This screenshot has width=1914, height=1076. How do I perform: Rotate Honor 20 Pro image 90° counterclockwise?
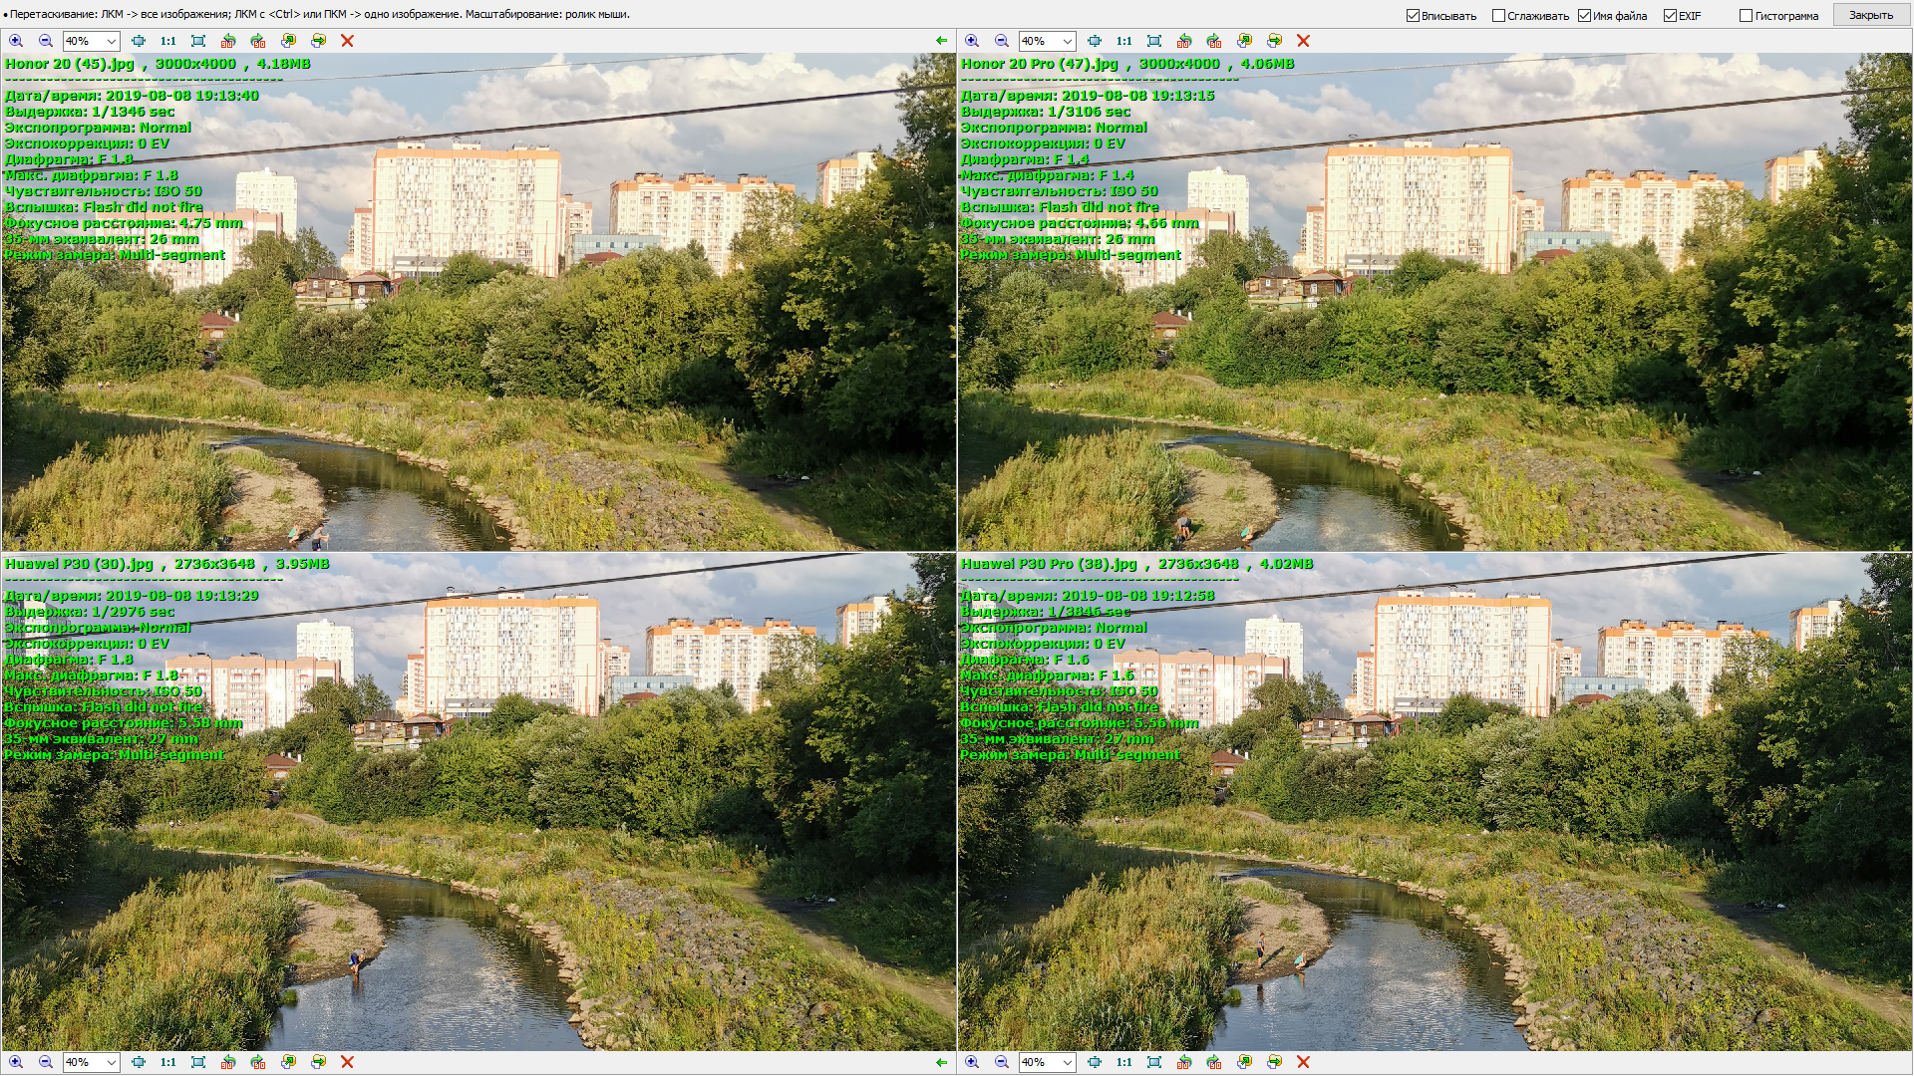point(1184,41)
